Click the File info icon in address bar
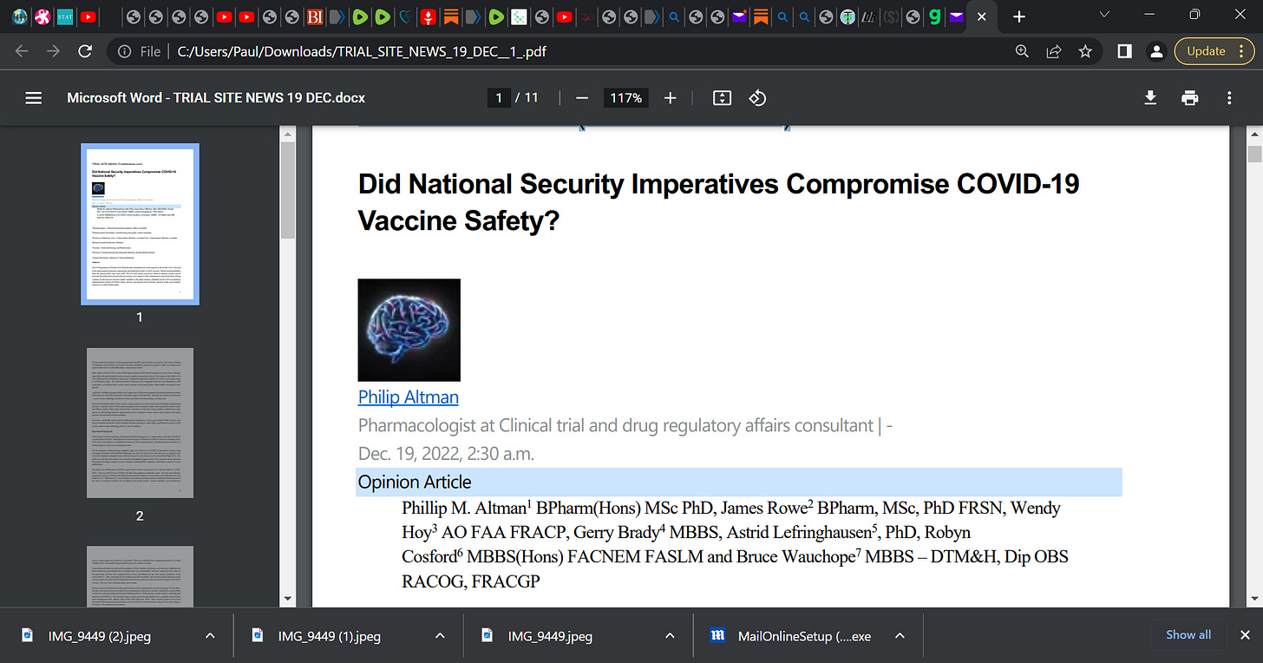The width and height of the screenshot is (1263, 663). pos(124,51)
